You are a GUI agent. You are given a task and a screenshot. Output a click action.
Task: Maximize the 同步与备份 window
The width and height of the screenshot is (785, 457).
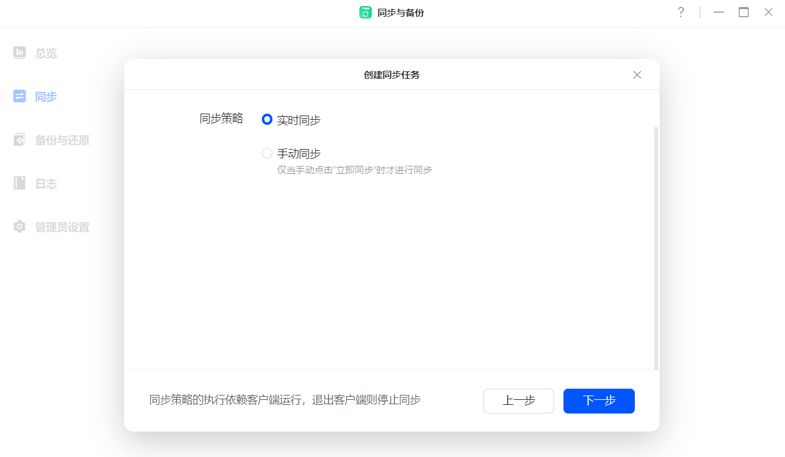[x=743, y=12]
